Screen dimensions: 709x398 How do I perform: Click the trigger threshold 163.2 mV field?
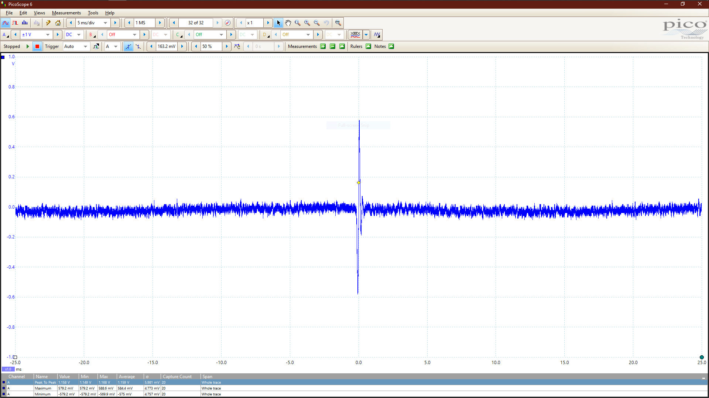(167, 46)
